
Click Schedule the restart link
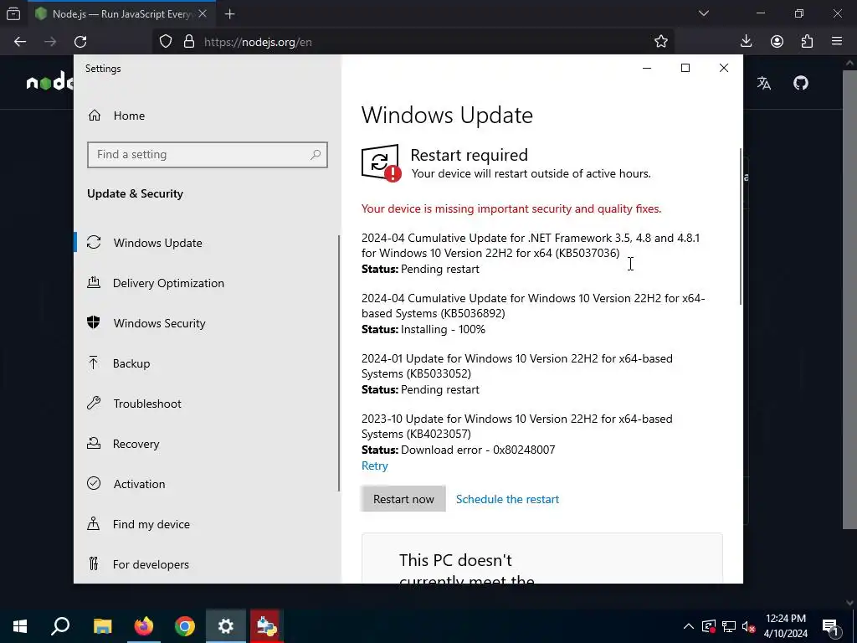507,499
